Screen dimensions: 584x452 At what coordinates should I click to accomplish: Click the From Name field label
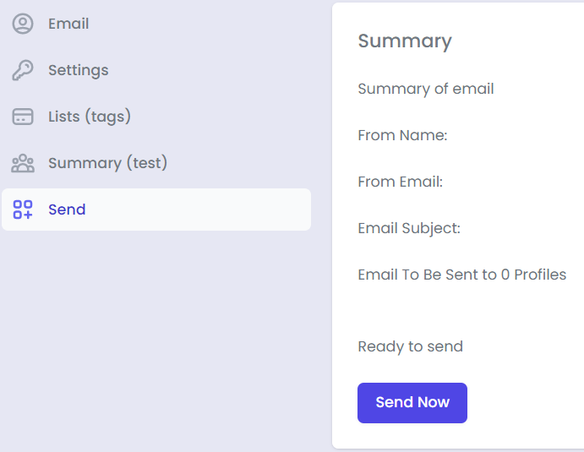tap(402, 135)
